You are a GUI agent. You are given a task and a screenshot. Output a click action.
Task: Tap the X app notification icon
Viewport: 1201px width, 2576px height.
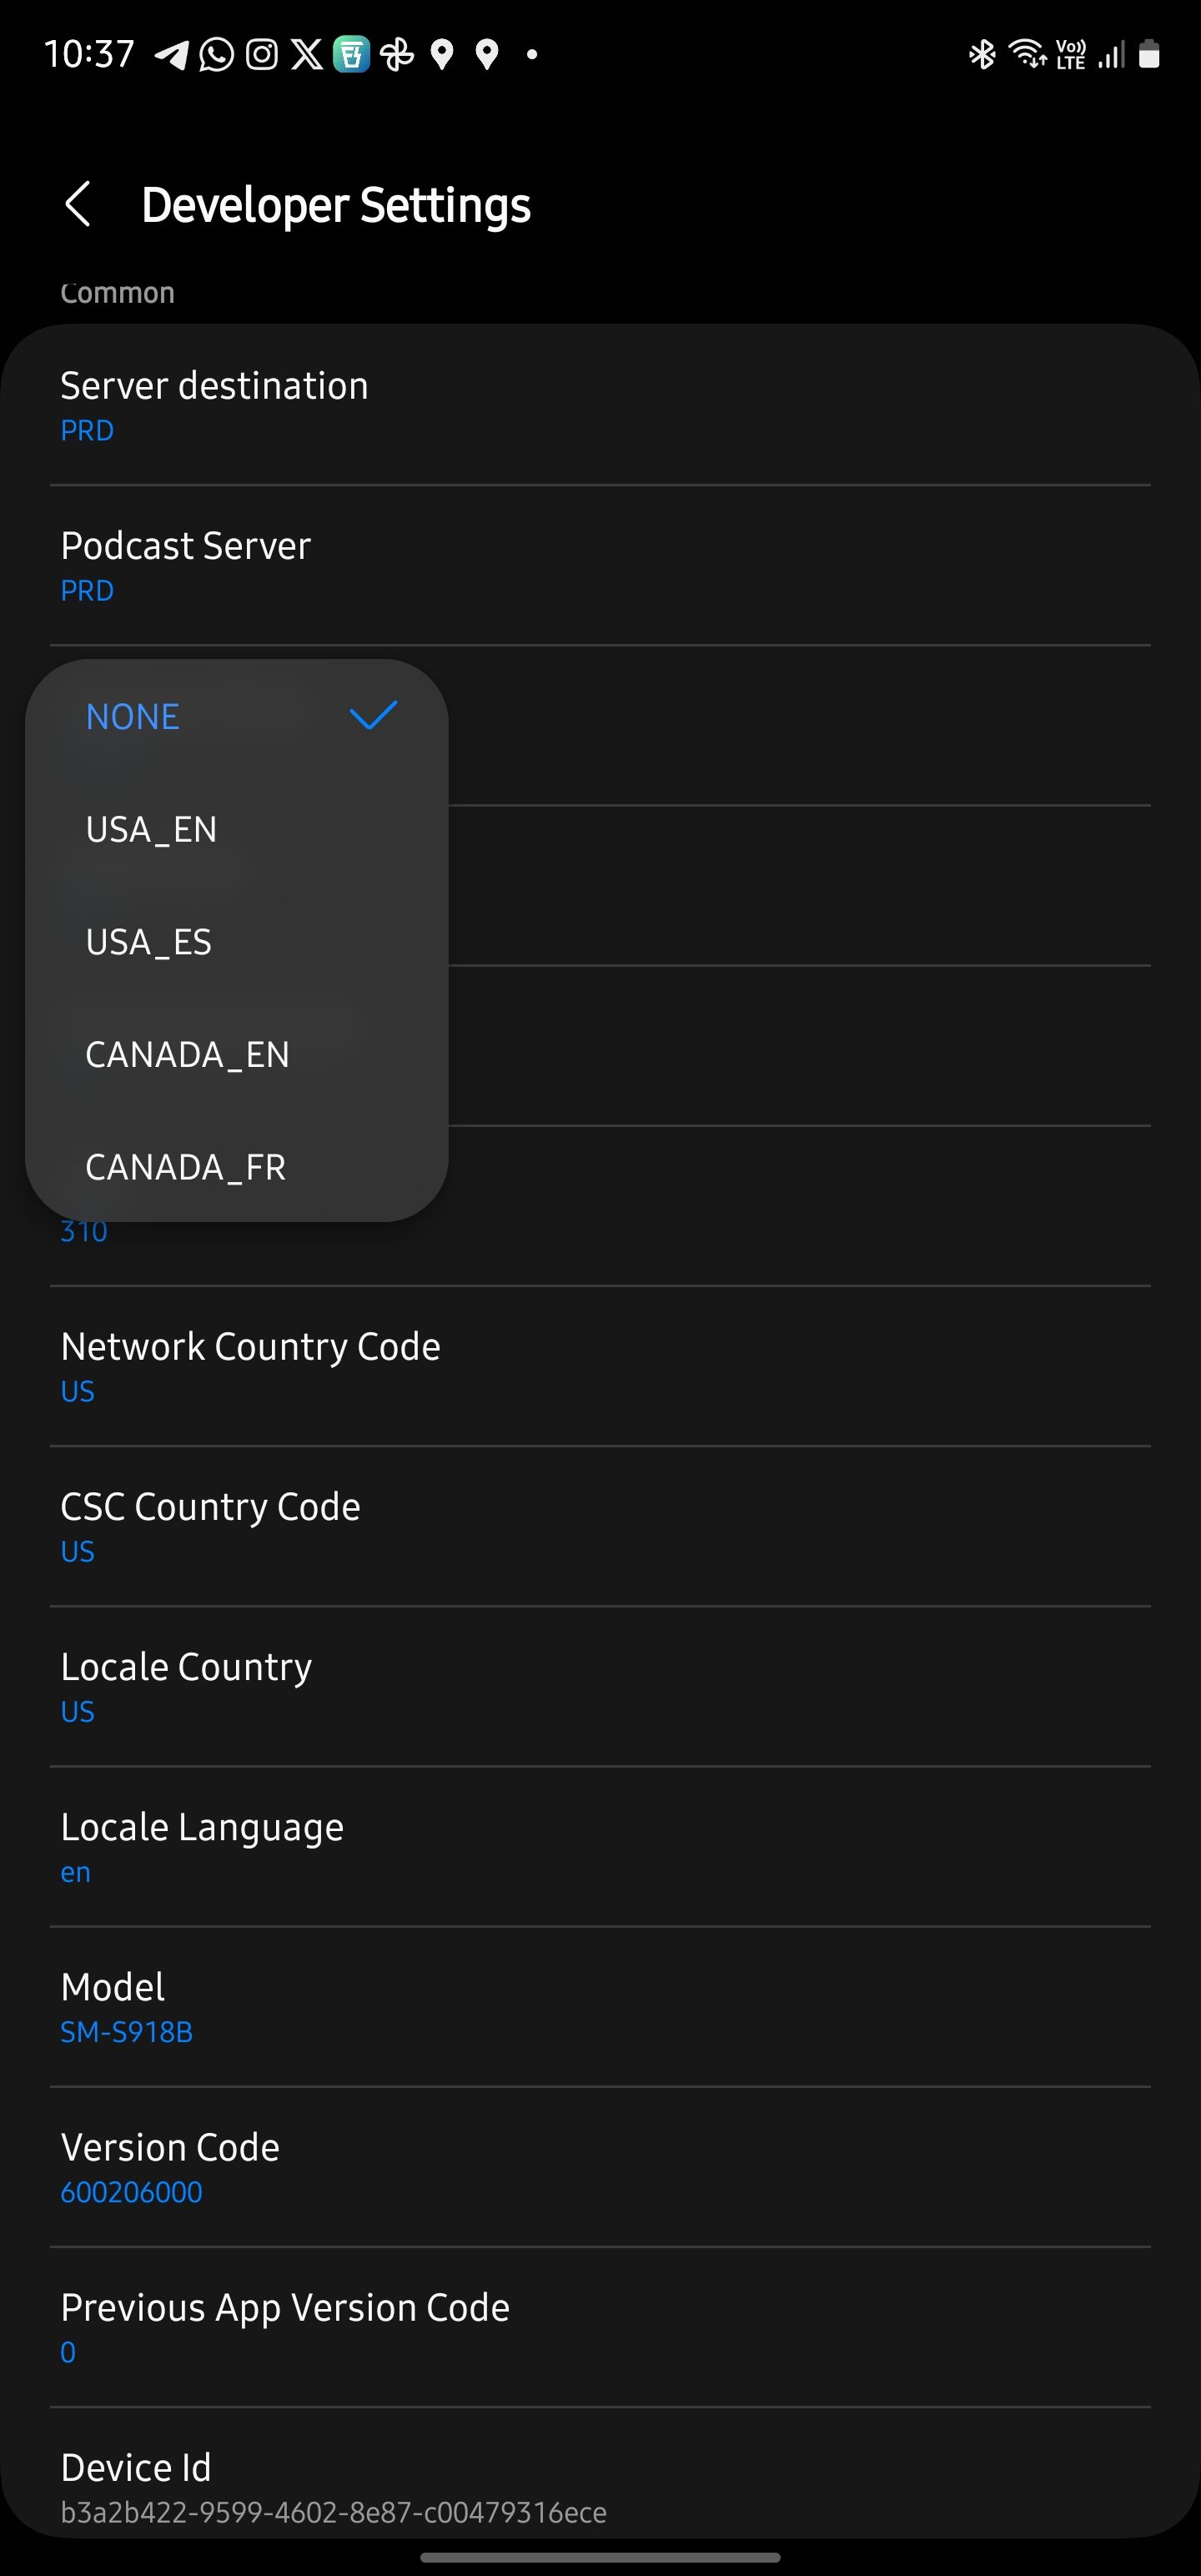tap(307, 55)
